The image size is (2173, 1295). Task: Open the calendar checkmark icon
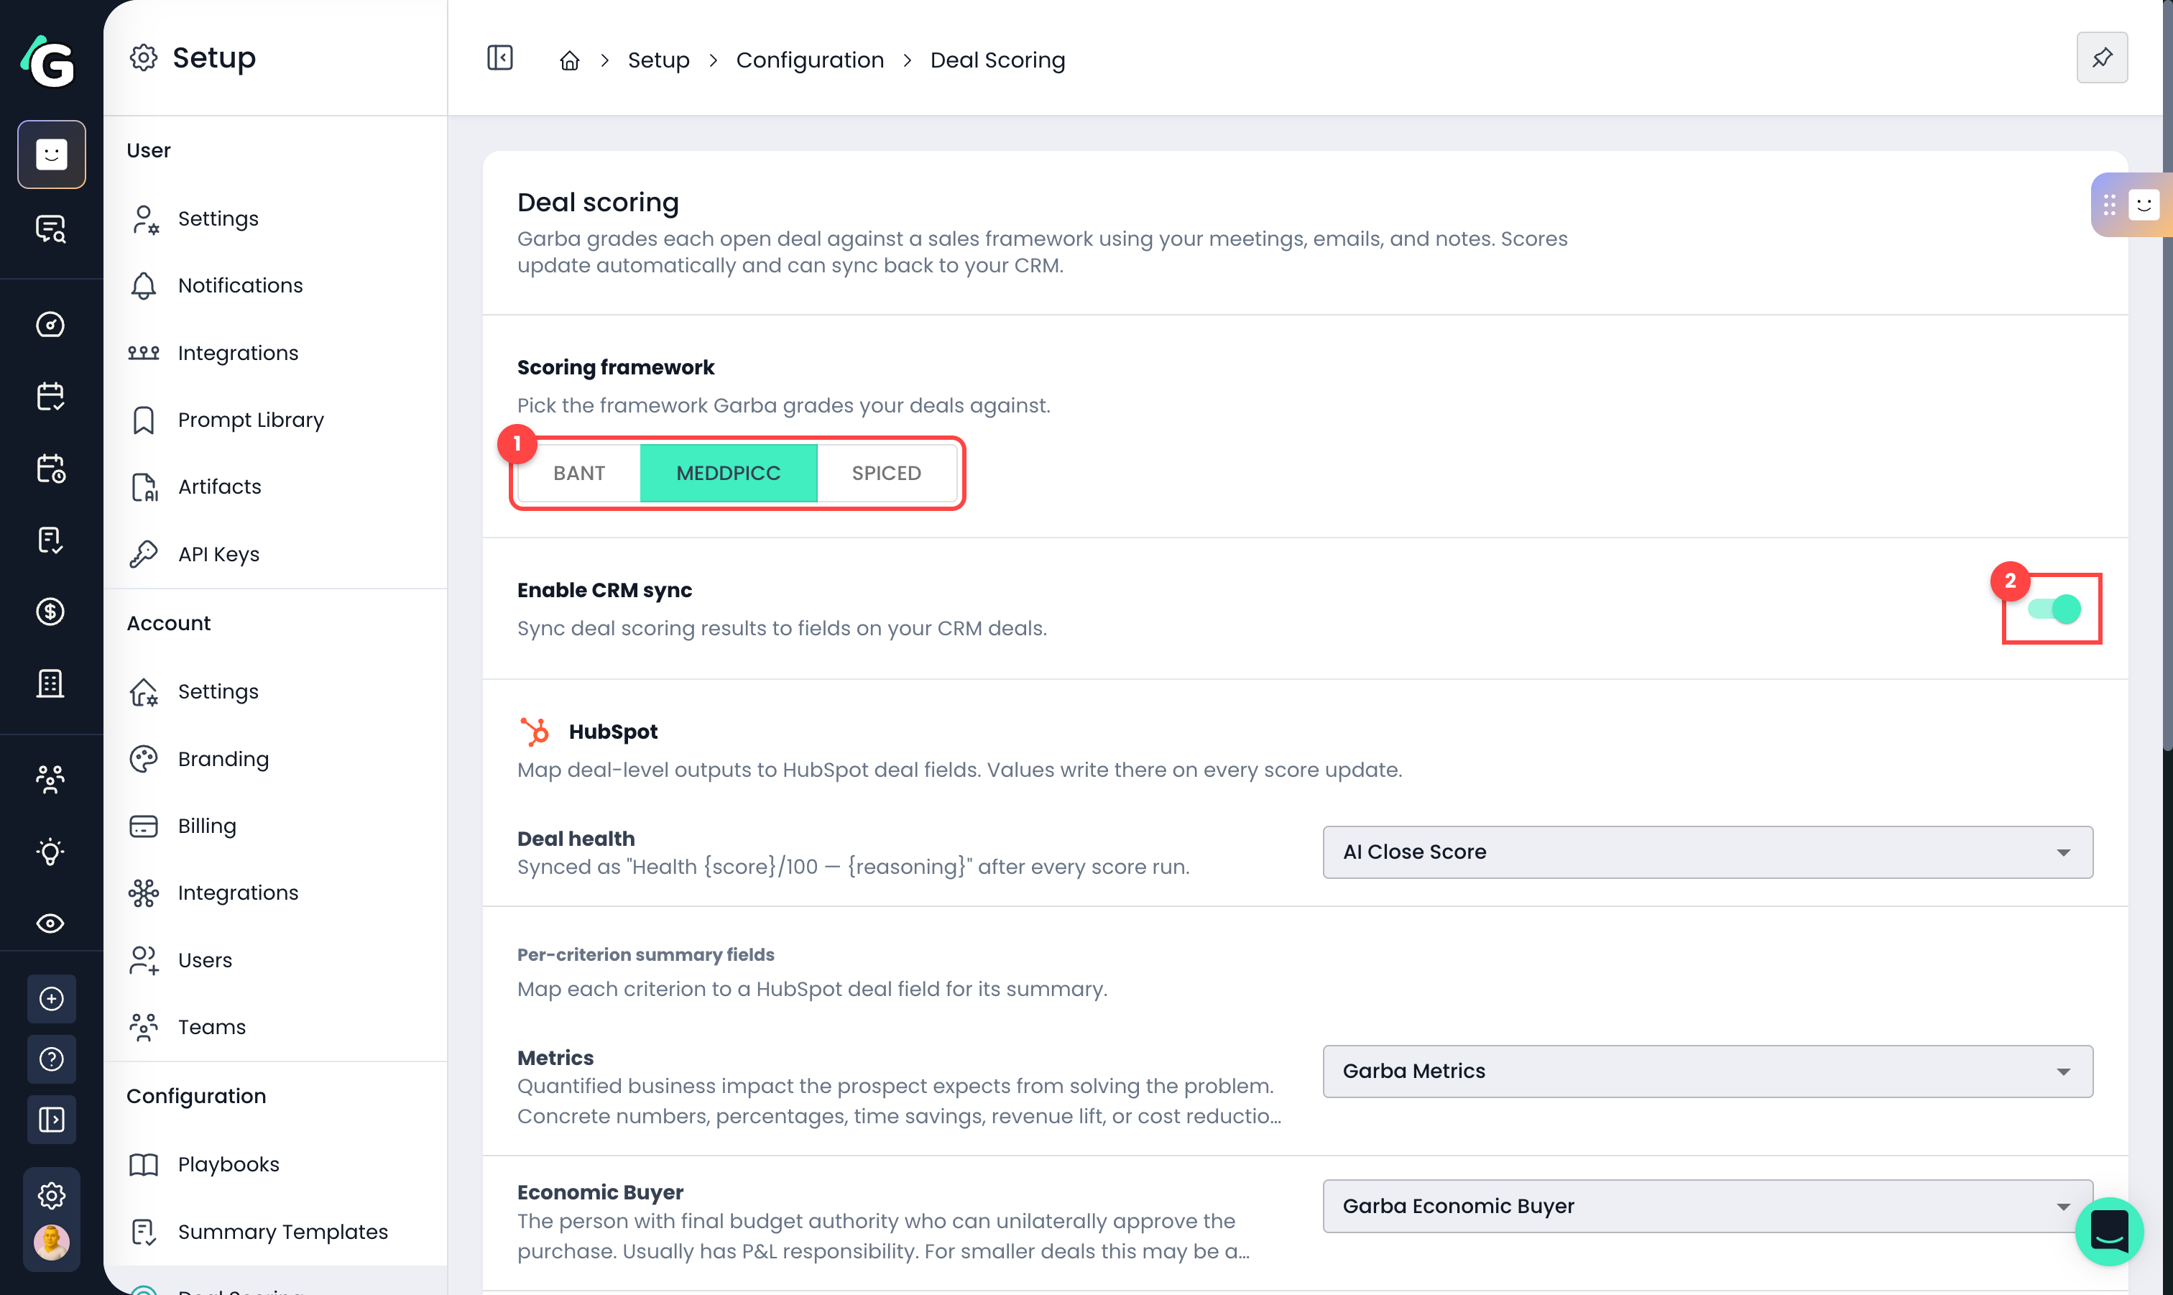pos(50,396)
